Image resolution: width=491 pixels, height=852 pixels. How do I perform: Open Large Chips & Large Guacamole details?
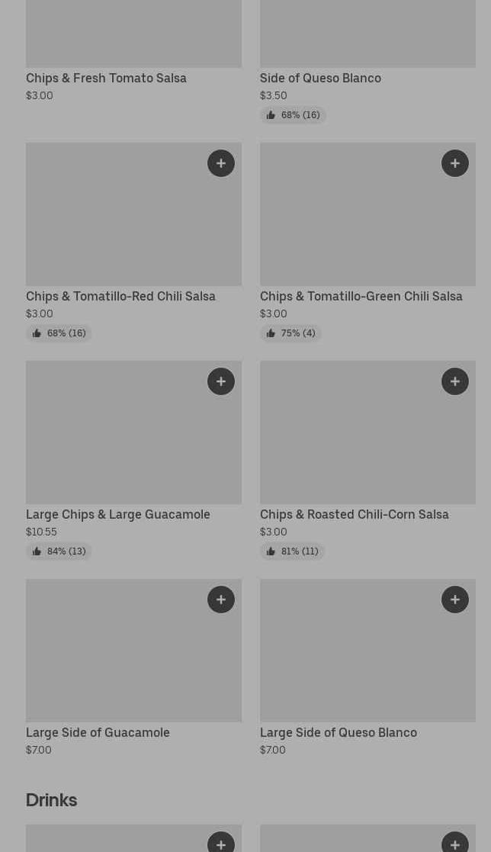[x=117, y=514]
